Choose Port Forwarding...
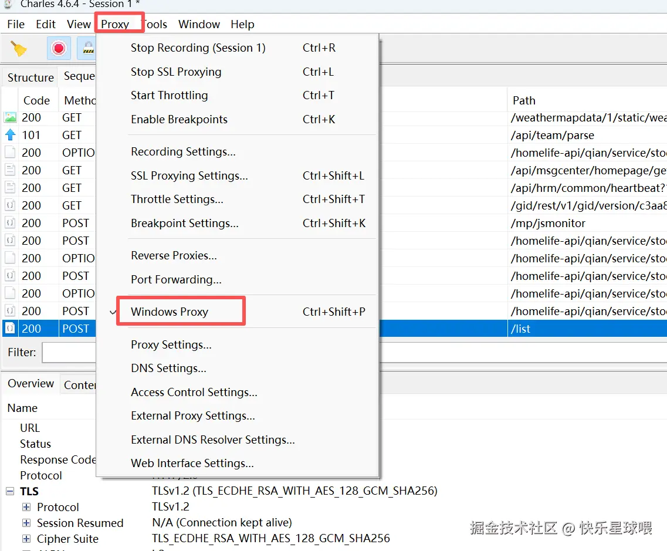This screenshot has width=667, height=551. (238, 279)
